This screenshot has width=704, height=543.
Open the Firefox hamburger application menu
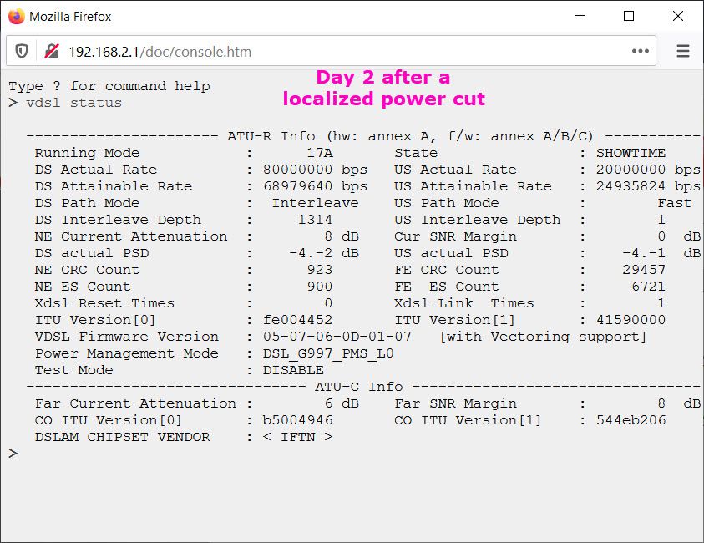click(x=682, y=52)
